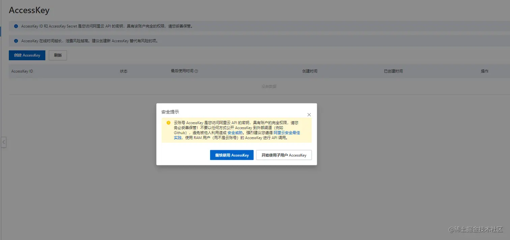Click the 安全提示 dialog title
This screenshot has height=240, width=510.
point(170,112)
